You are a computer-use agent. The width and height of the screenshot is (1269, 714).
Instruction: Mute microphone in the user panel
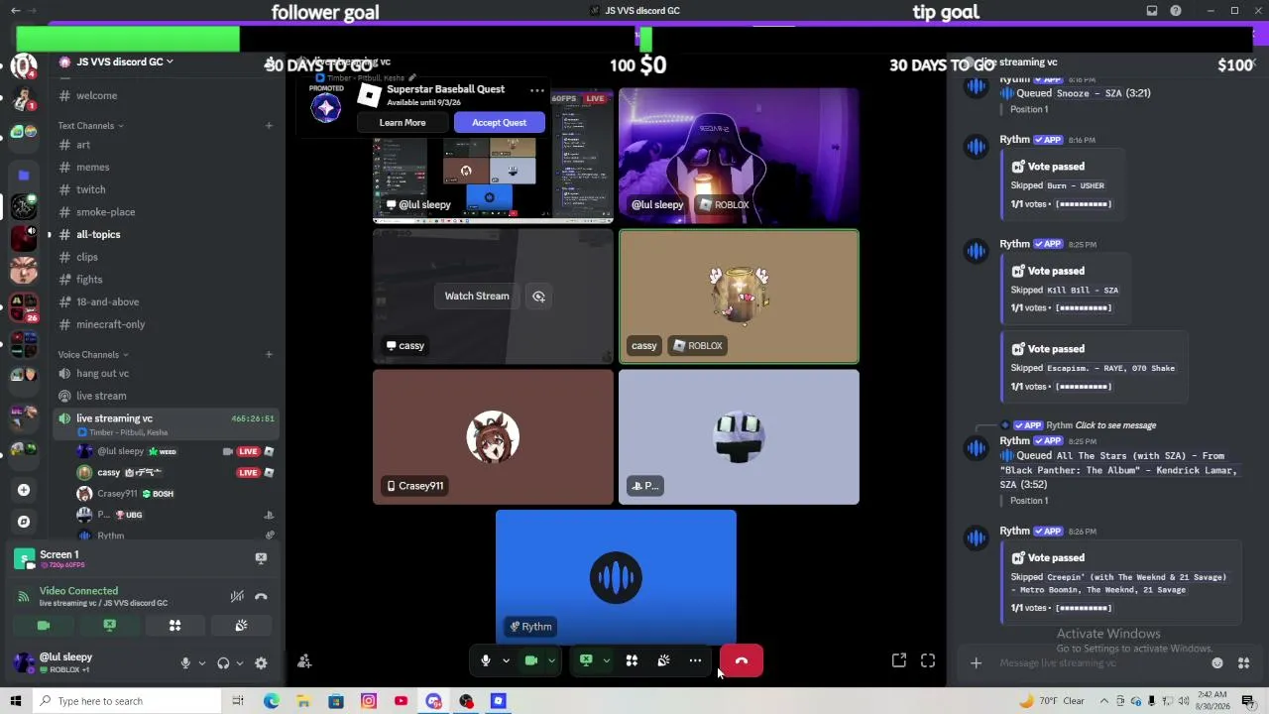[x=185, y=663]
